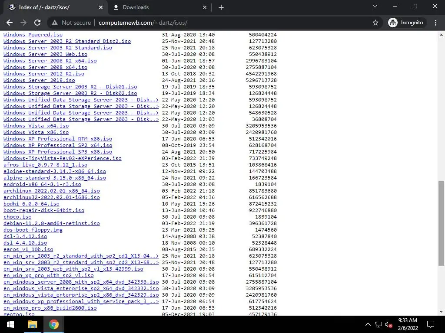This screenshot has width=445, height=333.
Task: Close the Downloads tab
Action: tap(205, 7)
